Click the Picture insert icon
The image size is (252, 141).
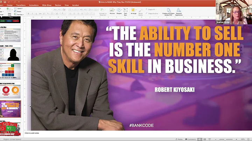(112, 11)
